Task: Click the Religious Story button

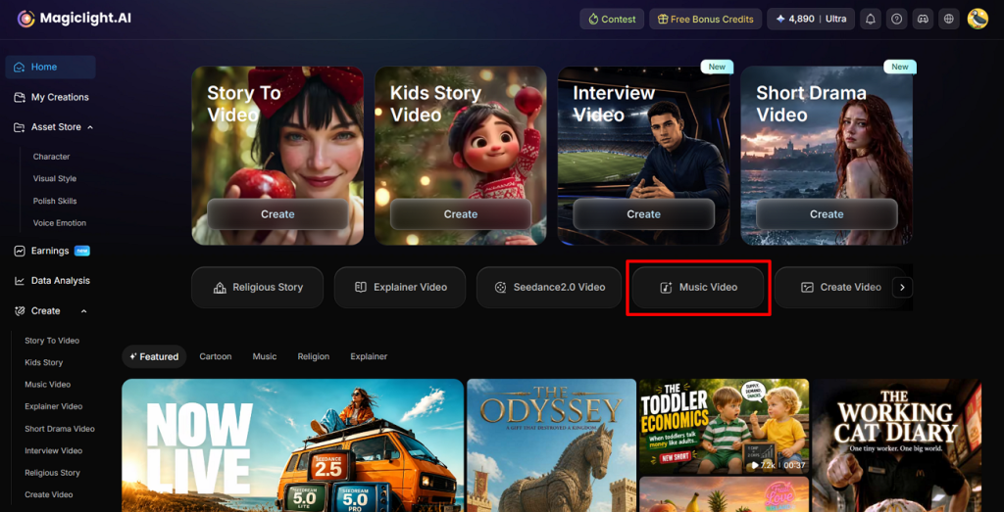Action: pos(258,288)
